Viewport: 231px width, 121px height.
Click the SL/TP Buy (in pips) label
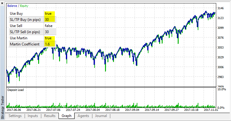[x=25, y=20]
